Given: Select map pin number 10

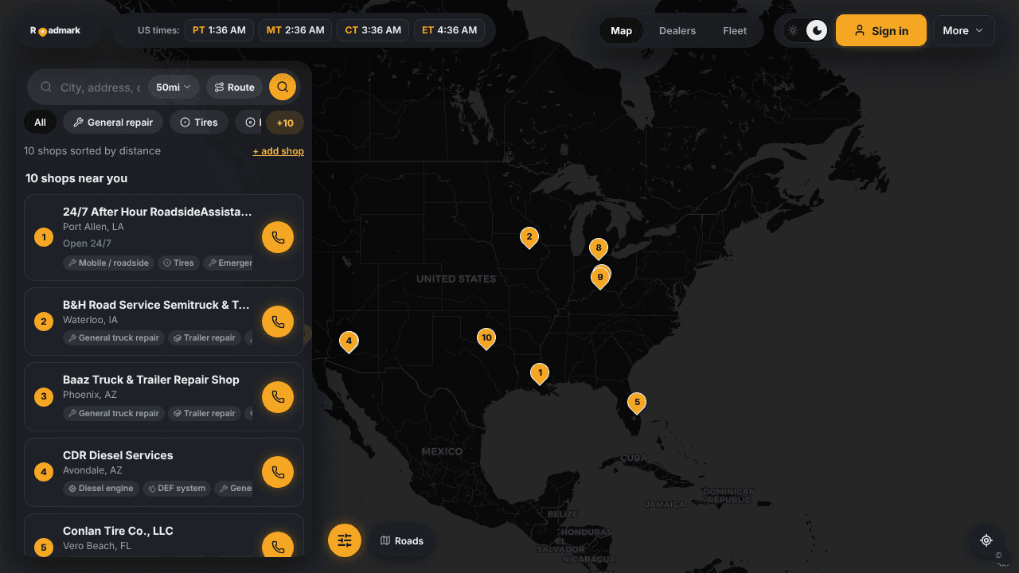Looking at the screenshot, I should point(486,338).
